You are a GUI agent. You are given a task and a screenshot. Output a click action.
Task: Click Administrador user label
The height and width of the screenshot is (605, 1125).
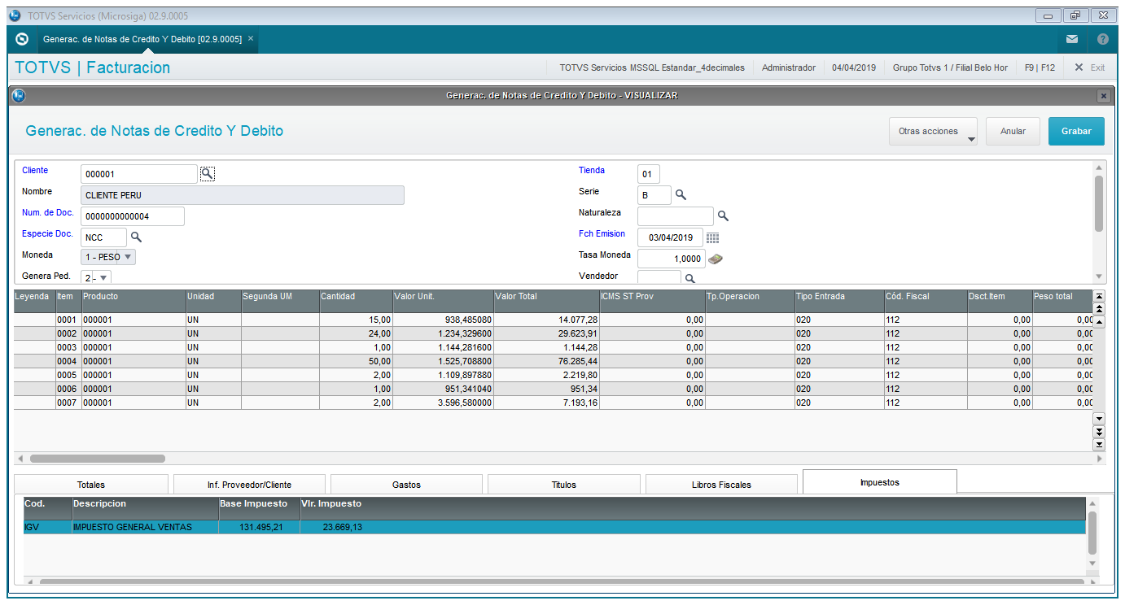[789, 67]
